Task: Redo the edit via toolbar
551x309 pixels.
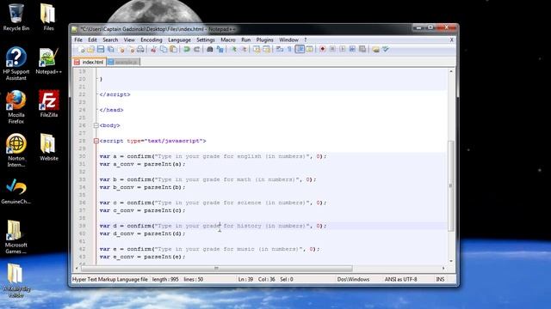Action: [x=197, y=50]
